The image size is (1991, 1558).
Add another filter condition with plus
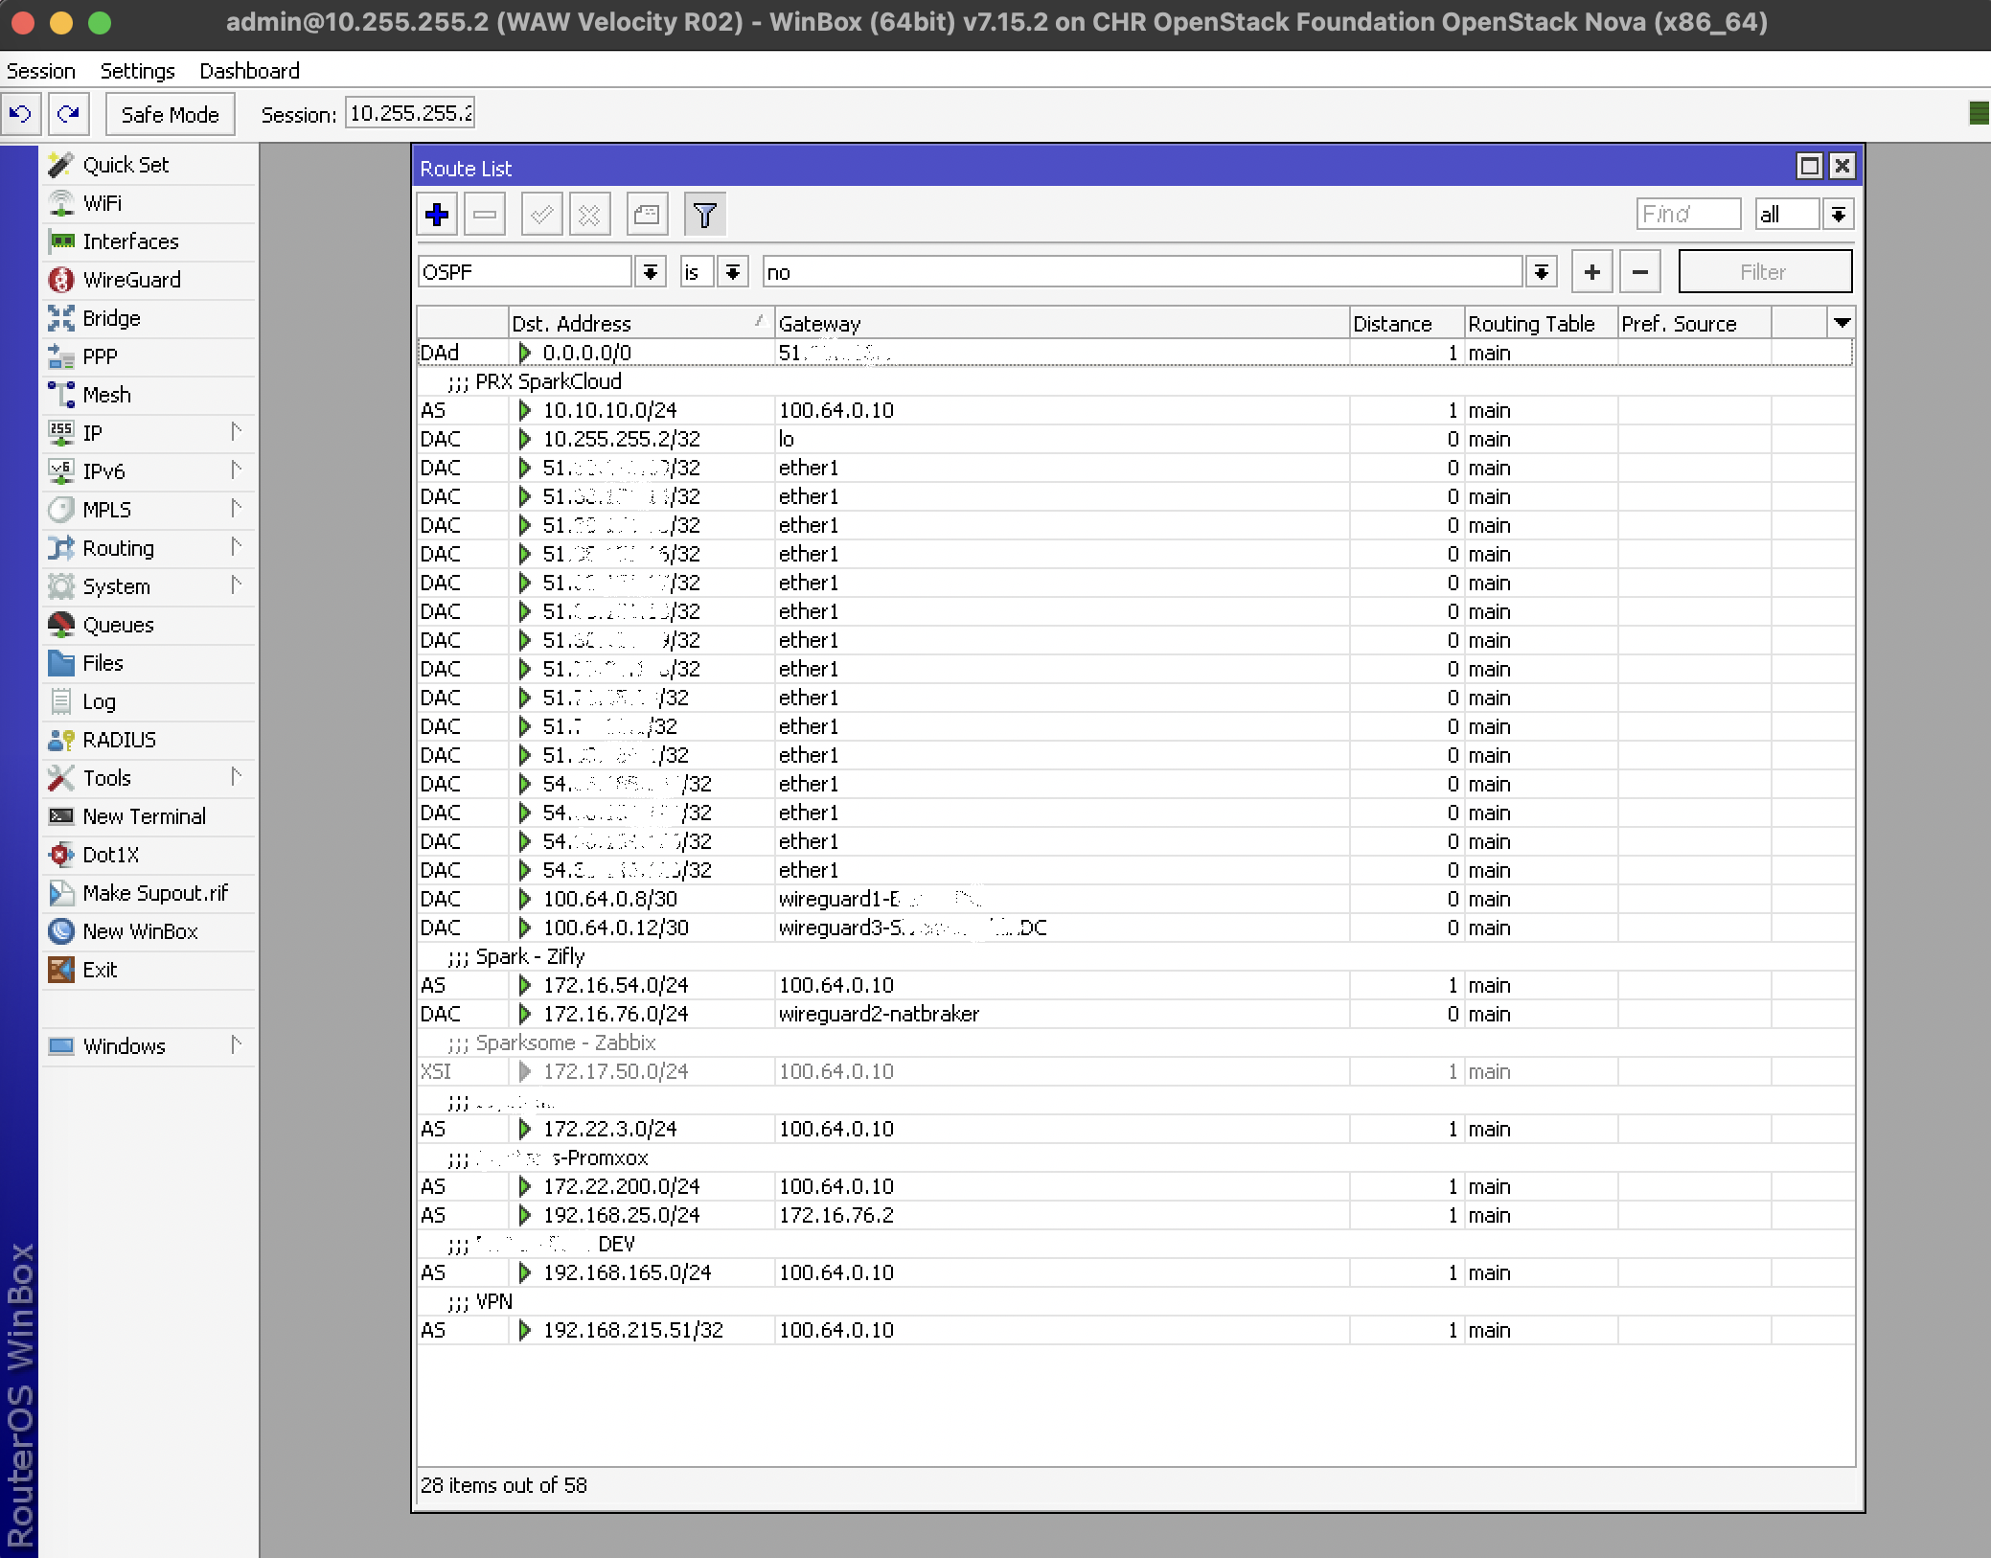pyautogui.click(x=1591, y=272)
